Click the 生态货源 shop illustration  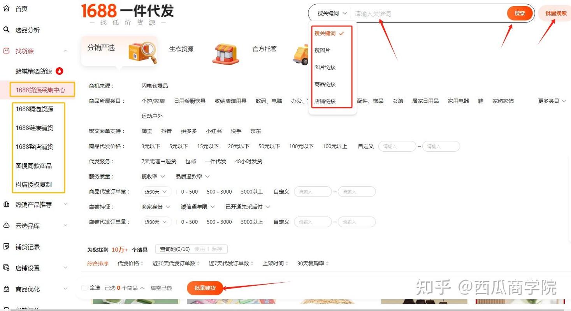[x=226, y=54]
